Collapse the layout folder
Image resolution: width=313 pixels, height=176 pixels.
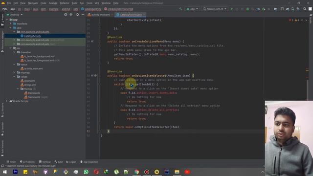pyautogui.click(x=14, y=65)
